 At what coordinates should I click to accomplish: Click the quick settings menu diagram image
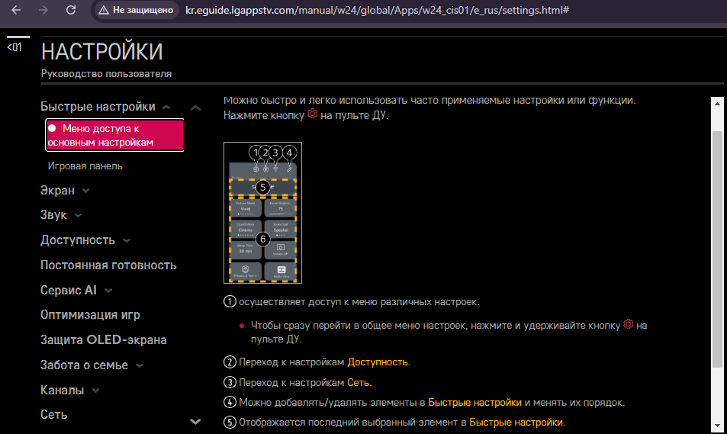pos(262,213)
